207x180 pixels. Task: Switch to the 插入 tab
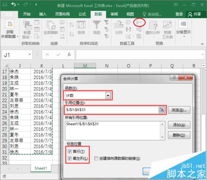click(43, 14)
